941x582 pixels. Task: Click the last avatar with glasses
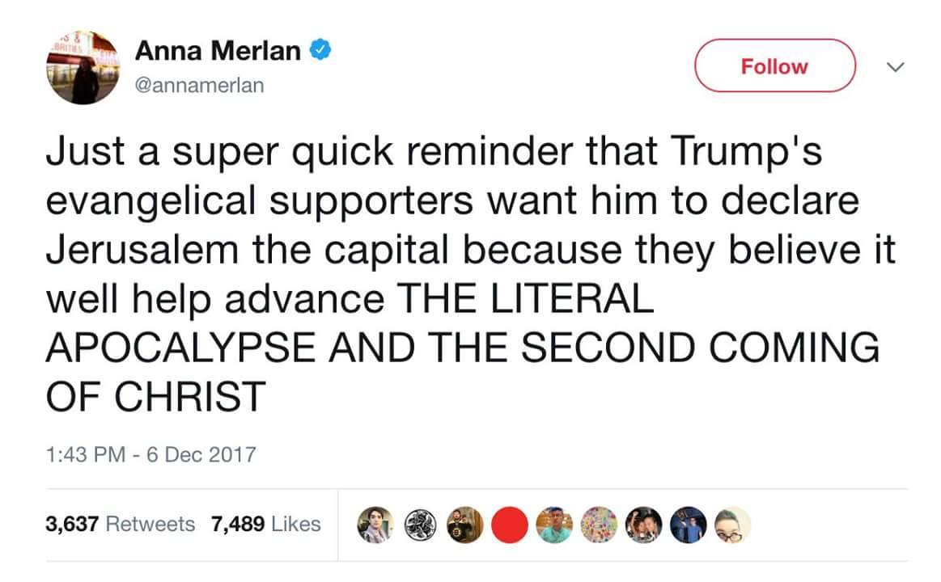[734, 525]
